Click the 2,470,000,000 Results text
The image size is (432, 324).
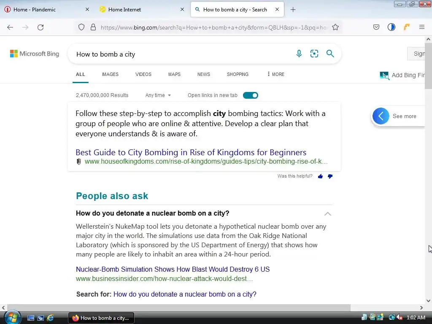(102, 95)
